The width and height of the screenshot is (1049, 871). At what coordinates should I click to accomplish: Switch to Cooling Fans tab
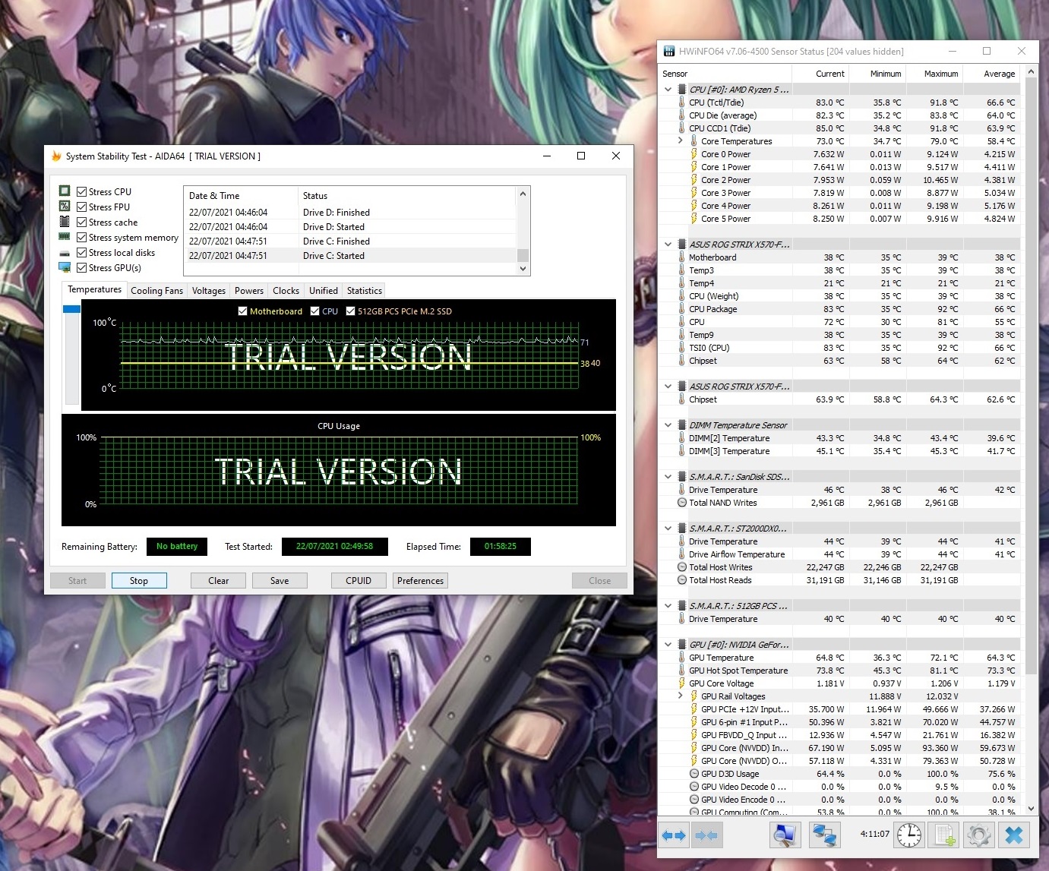coord(156,291)
